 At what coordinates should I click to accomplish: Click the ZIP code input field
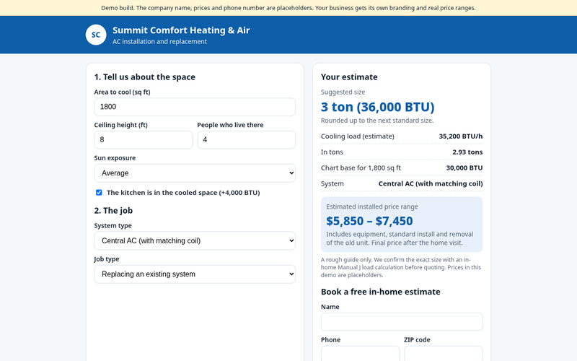[x=444, y=354]
